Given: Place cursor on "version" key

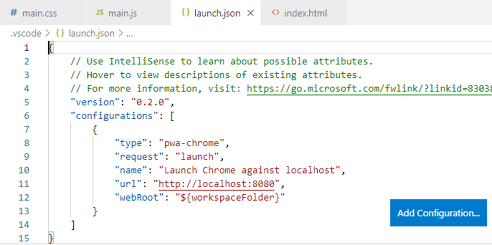Looking at the screenshot, I should [95, 102].
